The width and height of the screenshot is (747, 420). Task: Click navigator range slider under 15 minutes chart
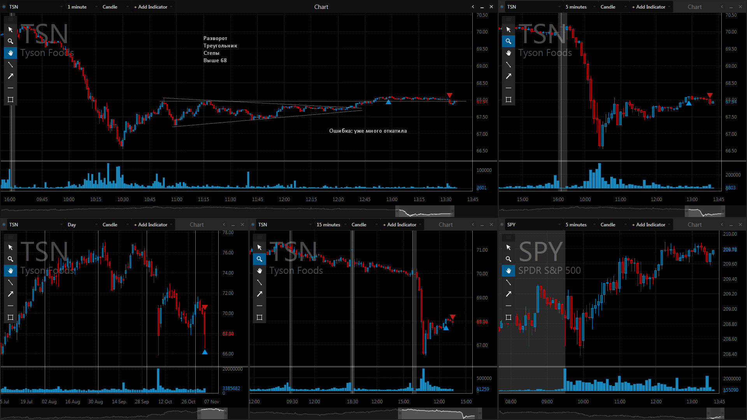(x=440, y=413)
